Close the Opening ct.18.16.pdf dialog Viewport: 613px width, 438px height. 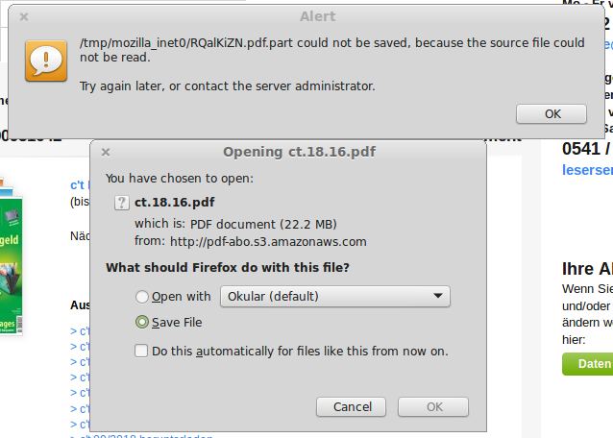click(x=106, y=152)
